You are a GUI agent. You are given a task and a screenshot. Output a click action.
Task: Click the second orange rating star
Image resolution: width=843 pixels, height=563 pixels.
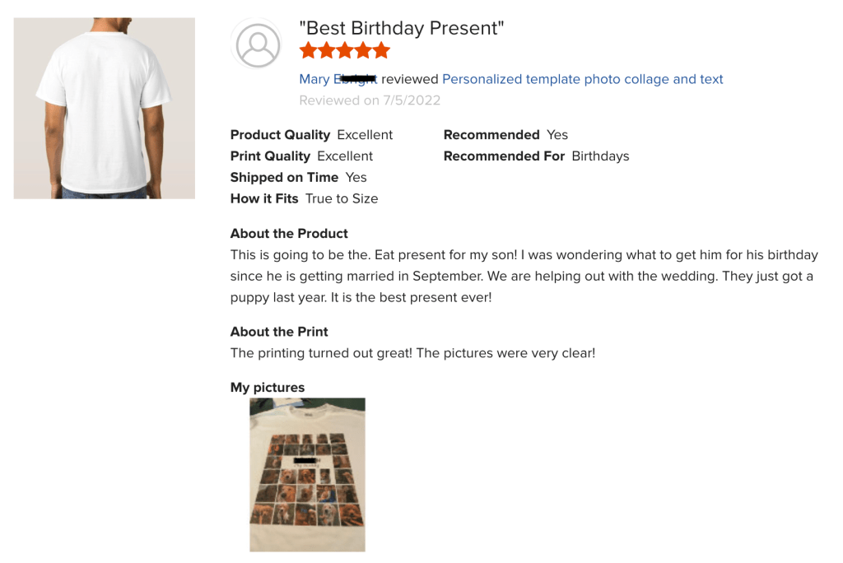click(x=326, y=51)
